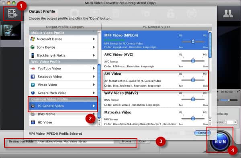Click the Destination Folder path field

[x=76, y=142]
